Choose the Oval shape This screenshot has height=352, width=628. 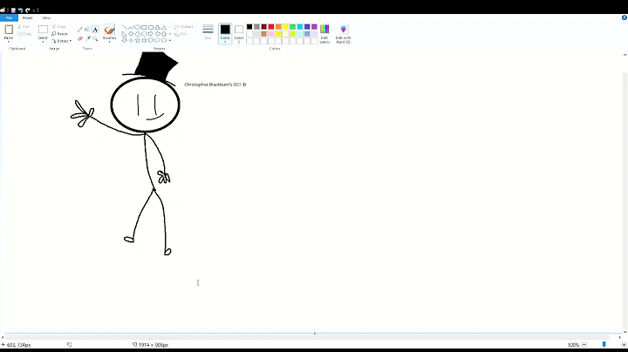(138, 27)
